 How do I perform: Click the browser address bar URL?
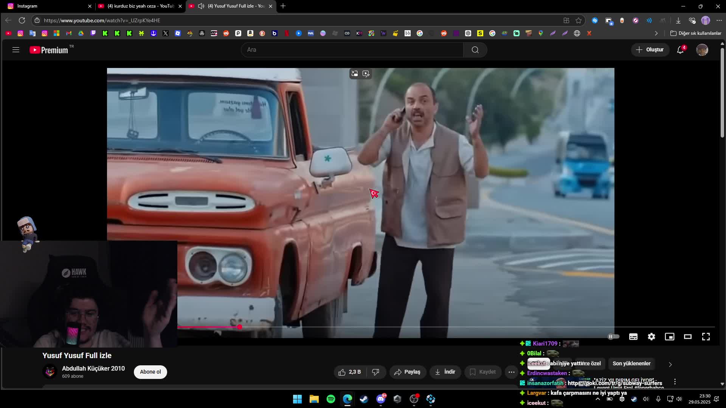point(102,20)
